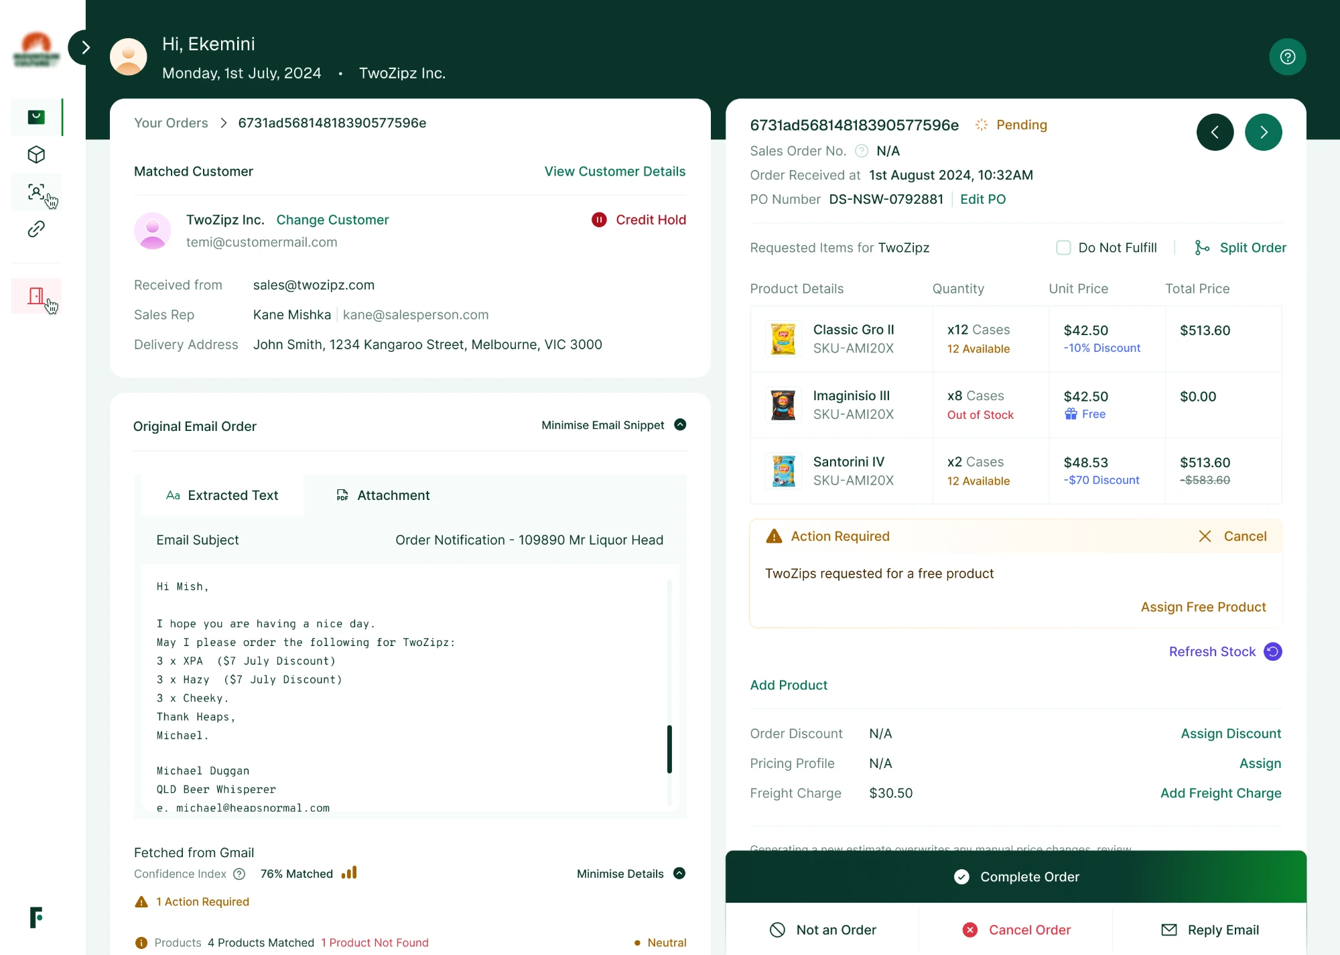Image resolution: width=1340 pixels, height=955 pixels.
Task: Open the customer scan sidebar icon
Action: coord(36,192)
